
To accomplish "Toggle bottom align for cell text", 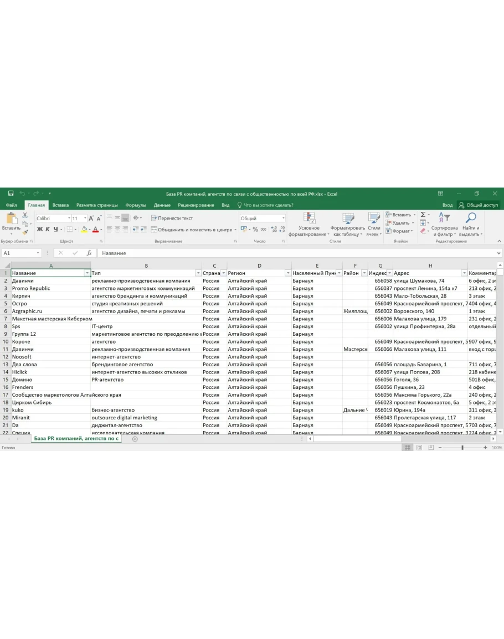I will pyautogui.click(x=125, y=218).
